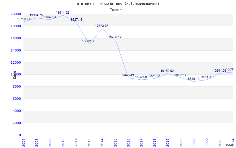Click the y-axis value 12000
The height and width of the screenshot is (148, 236).
point(16,62)
